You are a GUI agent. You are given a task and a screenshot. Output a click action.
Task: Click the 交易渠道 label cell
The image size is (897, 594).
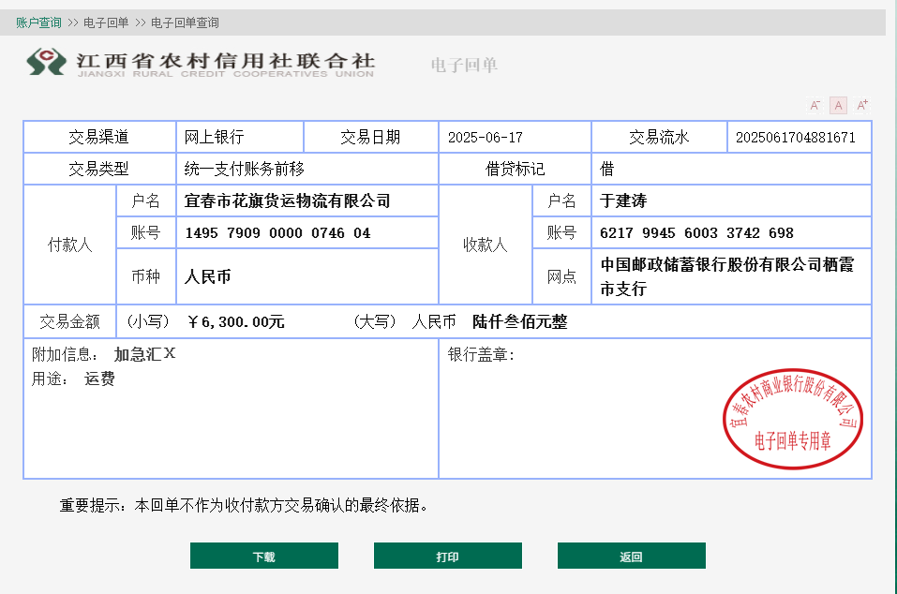99,137
